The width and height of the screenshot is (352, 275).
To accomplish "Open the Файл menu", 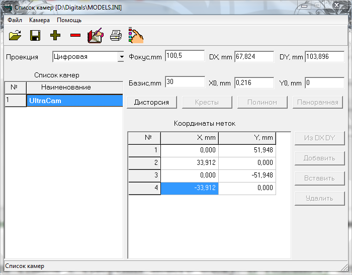I will [15, 20].
